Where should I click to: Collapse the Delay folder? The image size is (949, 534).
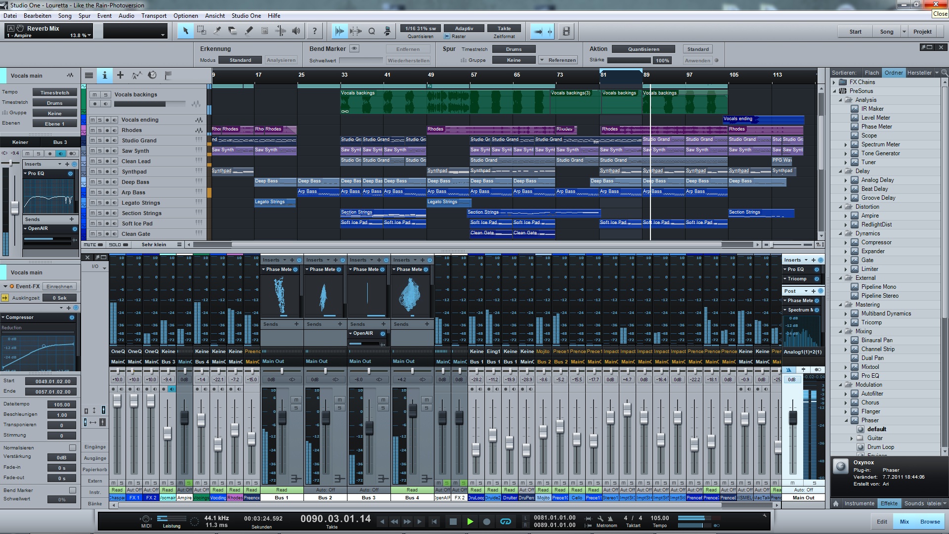(x=840, y=171)
